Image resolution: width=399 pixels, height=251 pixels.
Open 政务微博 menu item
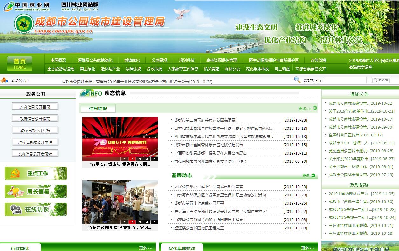coord(318,60)
